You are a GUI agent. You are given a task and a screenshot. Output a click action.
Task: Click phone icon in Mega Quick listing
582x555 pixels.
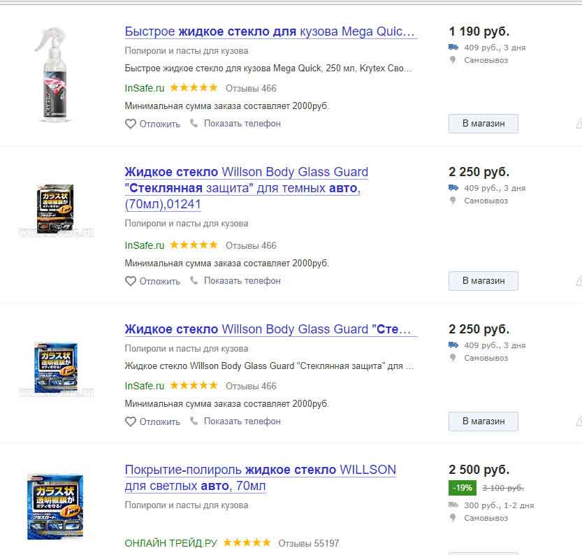[x=194, y=123]
